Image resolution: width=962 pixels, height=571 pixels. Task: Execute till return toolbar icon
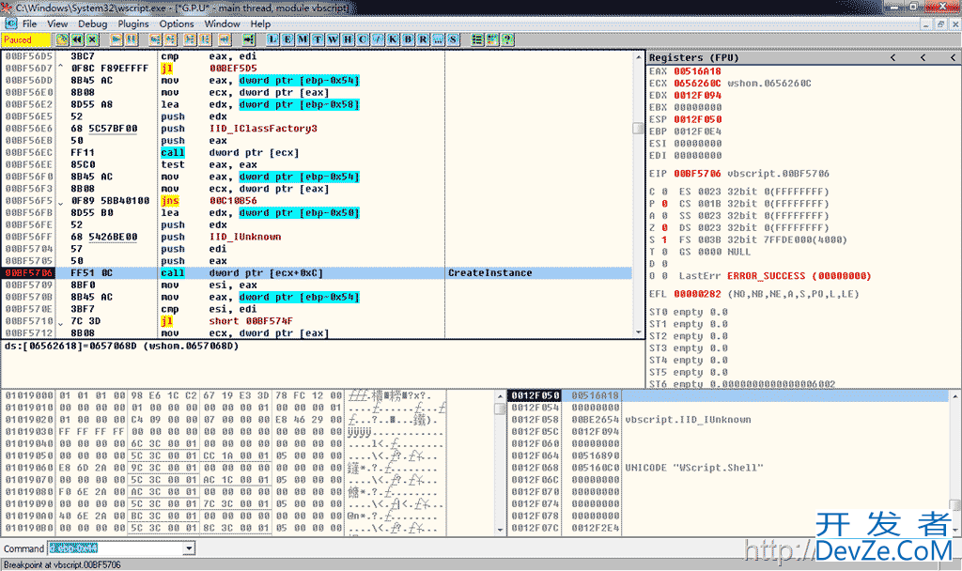pos(225,39)
